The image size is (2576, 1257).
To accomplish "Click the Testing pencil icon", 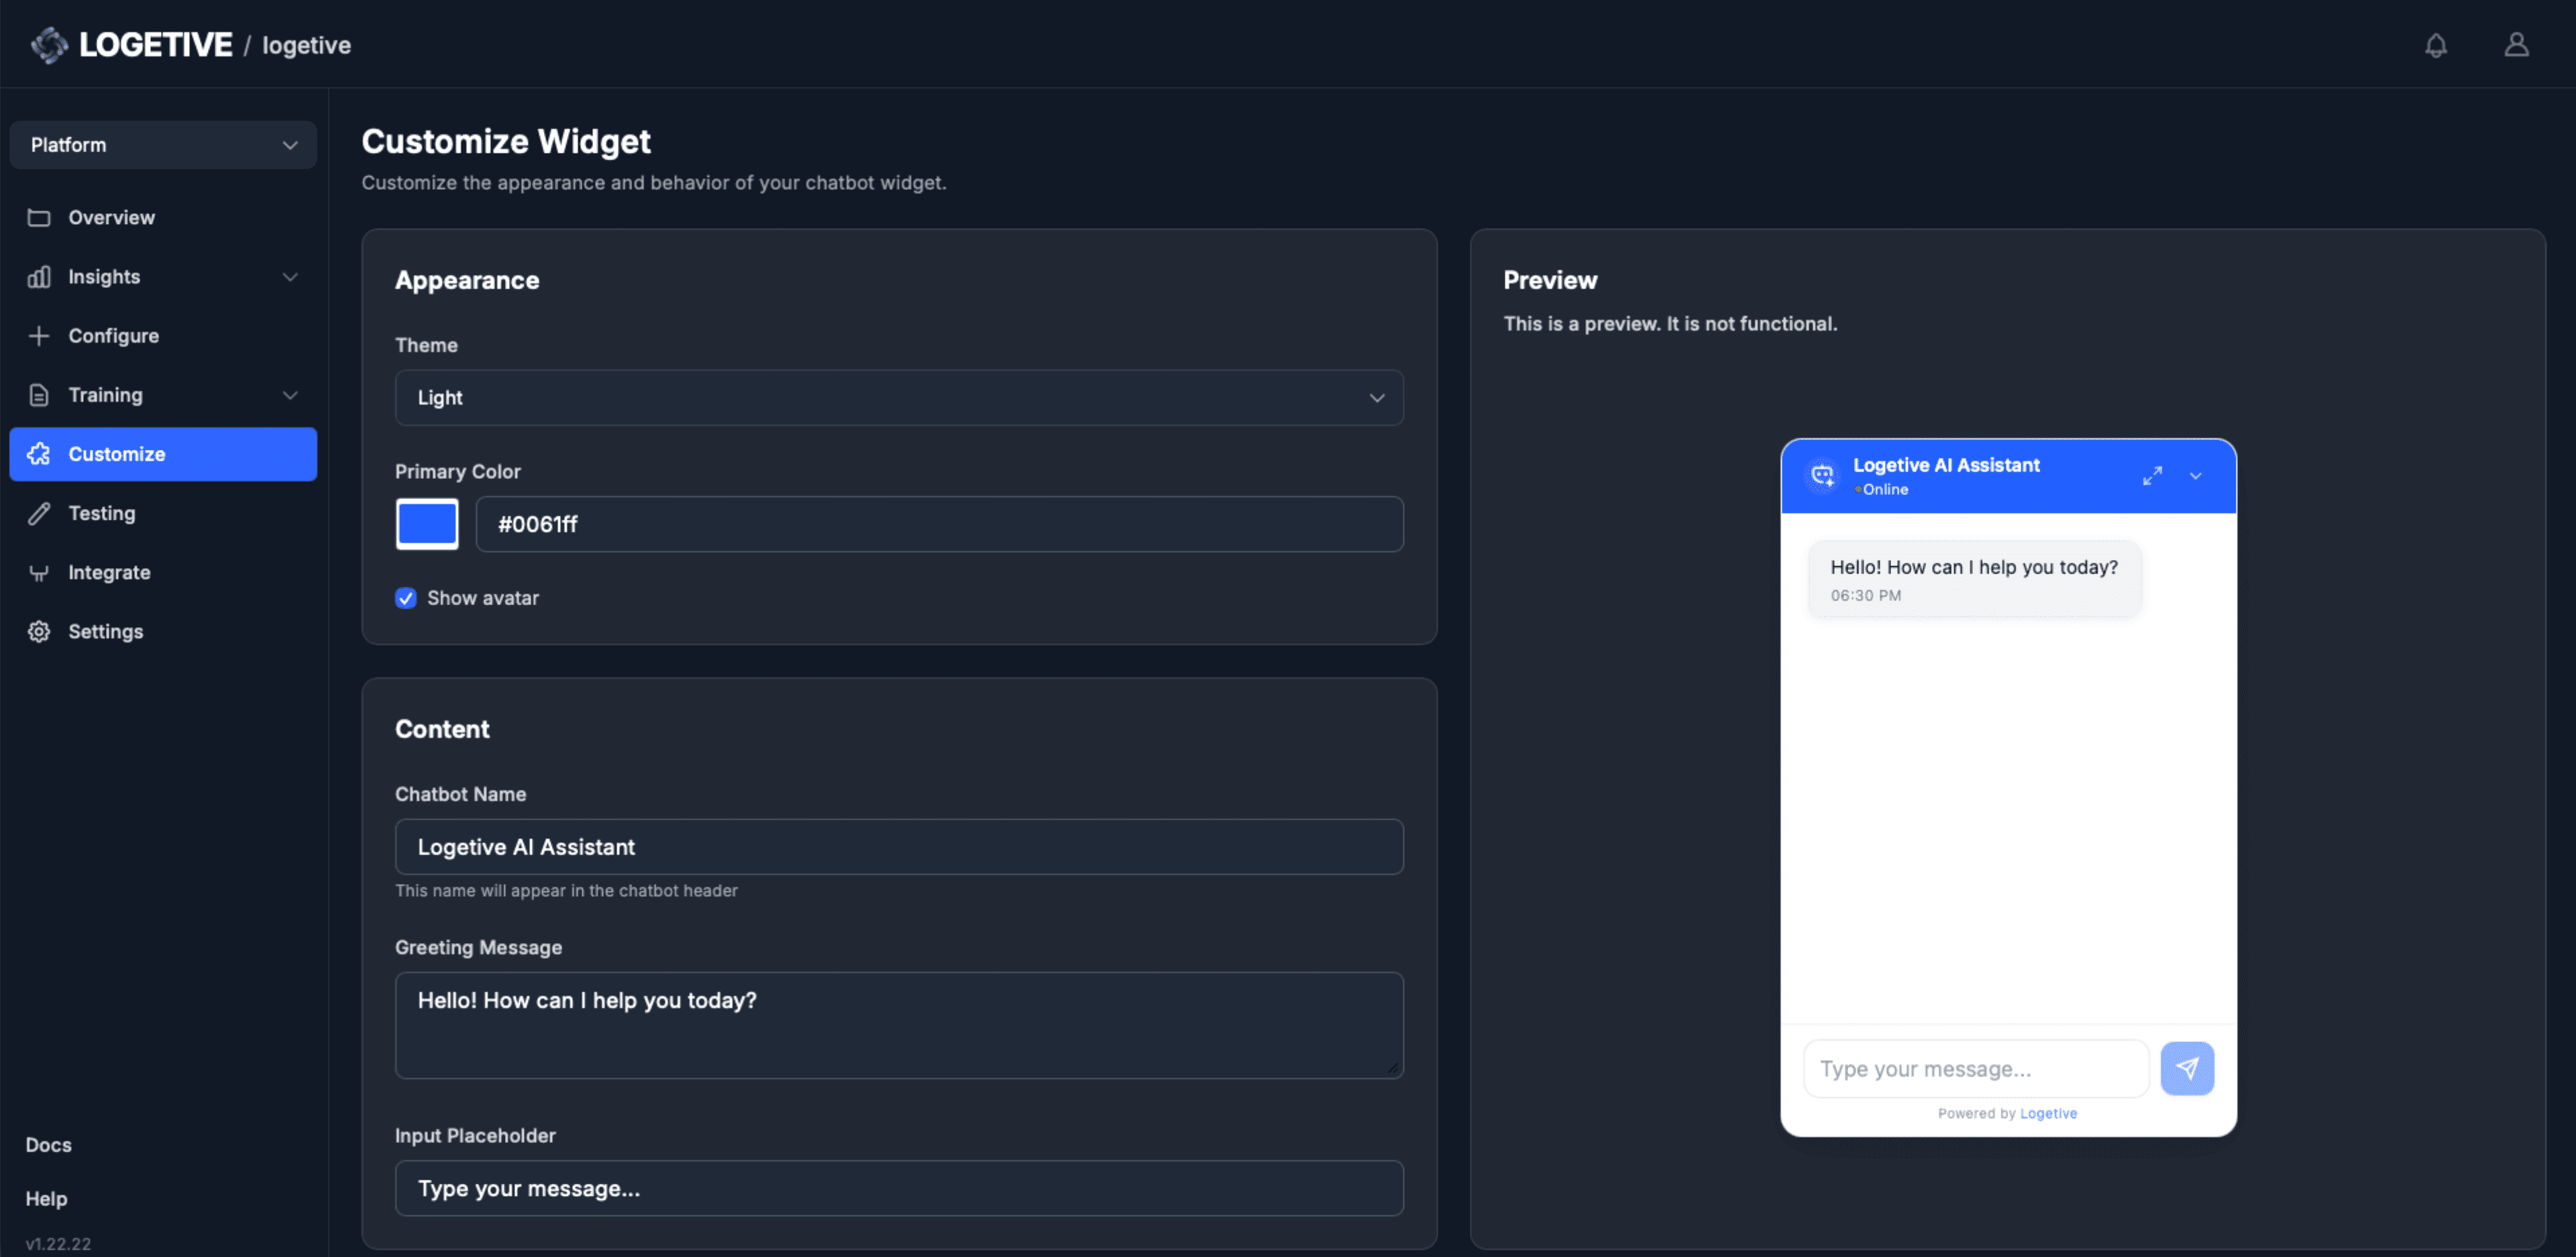I will 39,513.
